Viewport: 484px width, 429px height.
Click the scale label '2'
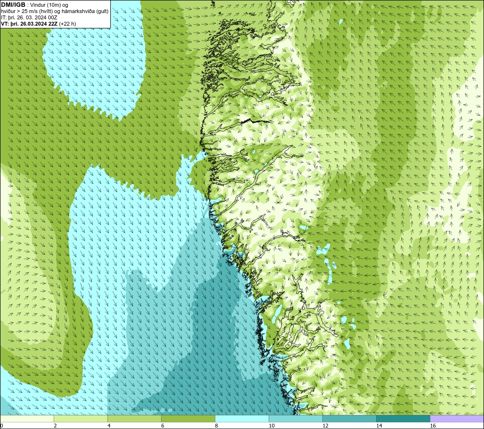pos(55,426)
